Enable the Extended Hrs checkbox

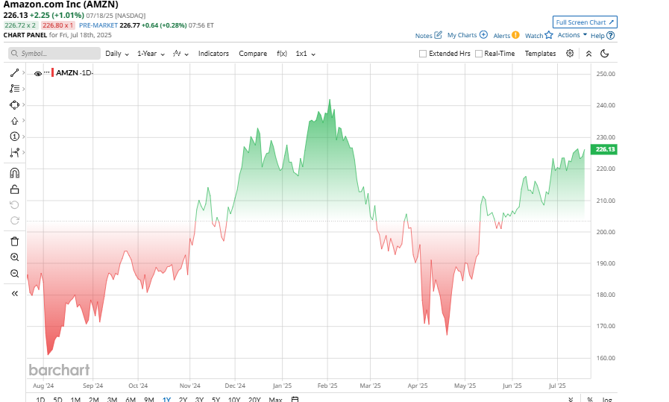click(423, 54)
